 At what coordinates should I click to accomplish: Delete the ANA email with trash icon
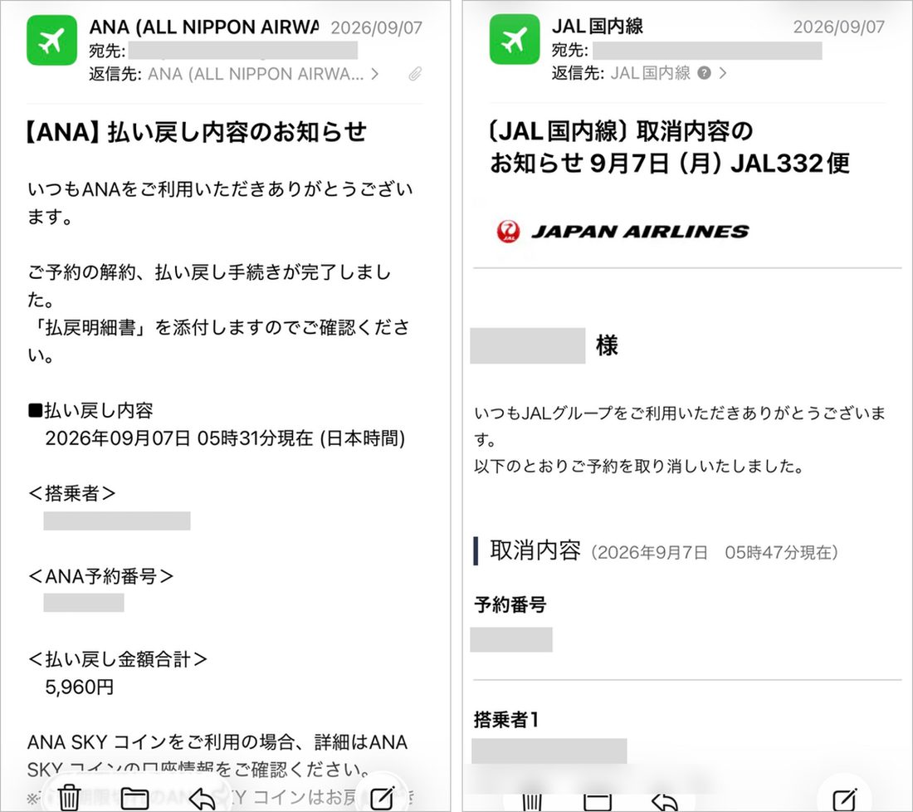69,797
